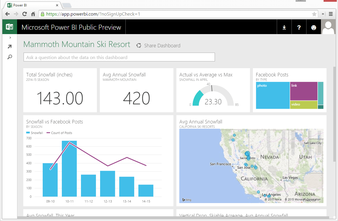Expand the left navigation pane chevron

[10, 38]
